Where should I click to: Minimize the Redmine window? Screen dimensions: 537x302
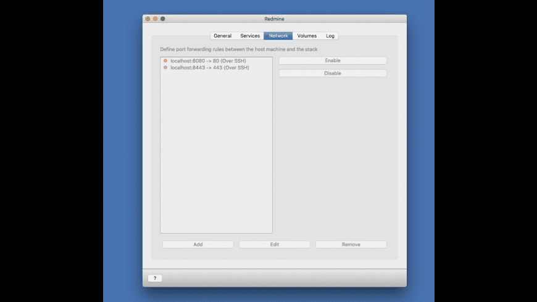point(155,19)
